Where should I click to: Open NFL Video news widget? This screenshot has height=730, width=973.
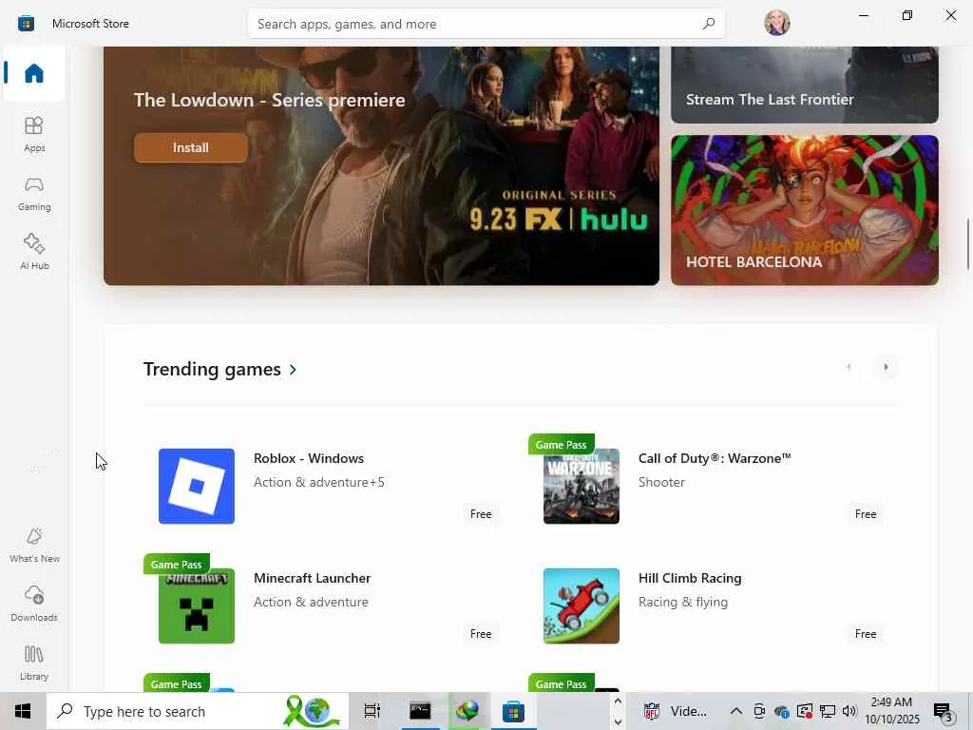(x=676, y=711)
